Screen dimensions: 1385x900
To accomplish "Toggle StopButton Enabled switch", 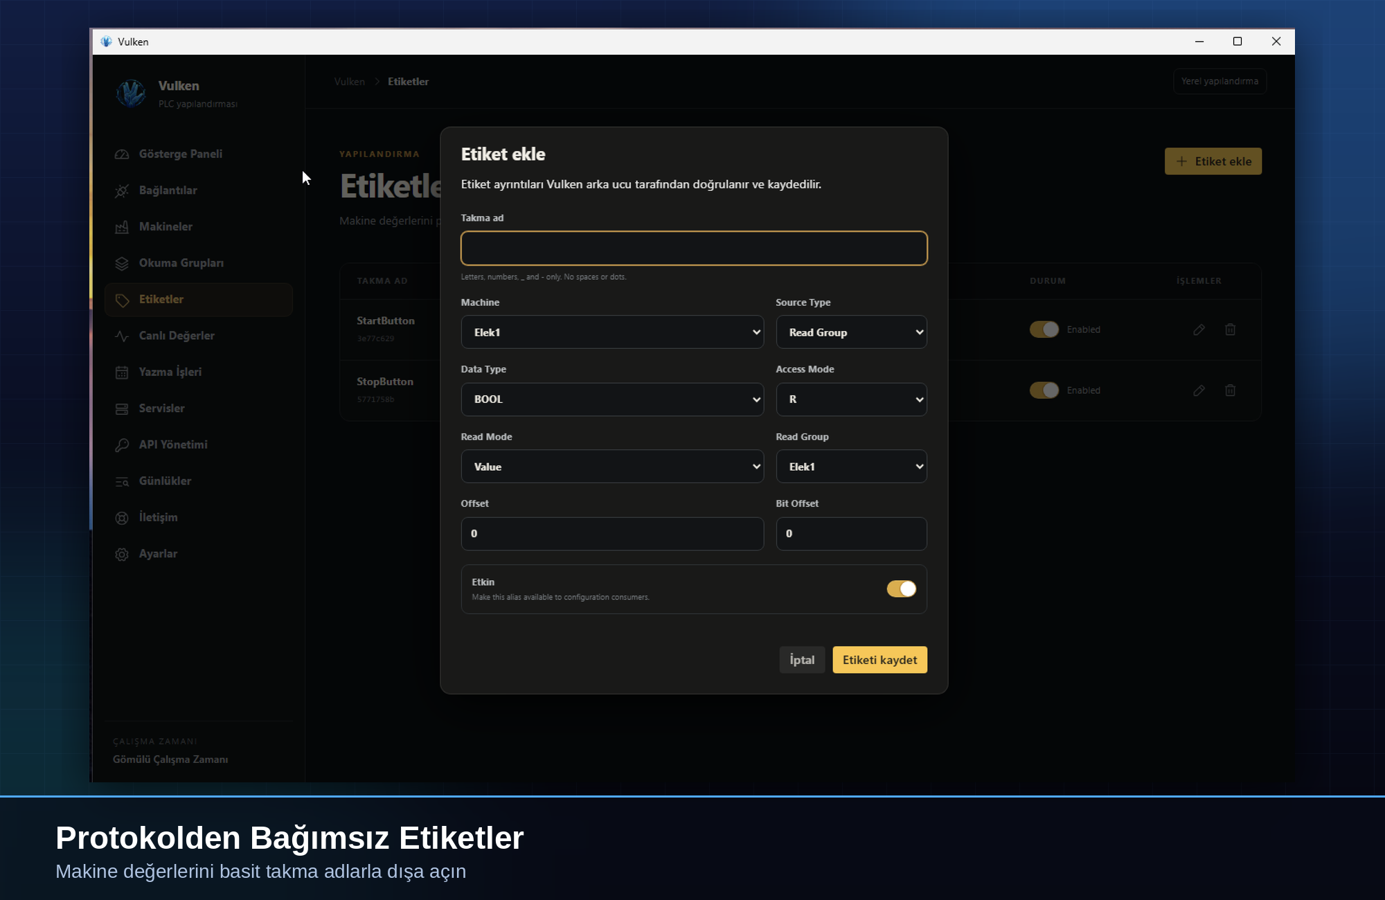I will [1044, 390].
